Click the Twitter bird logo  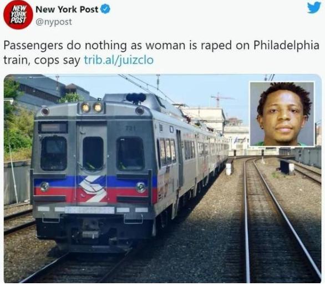coord(314,7)
